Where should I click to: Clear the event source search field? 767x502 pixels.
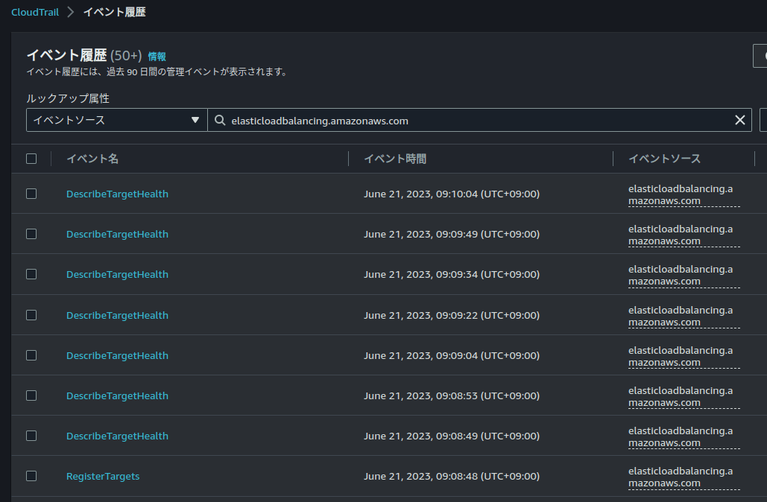pyautogui.click(x=739, y=120)
